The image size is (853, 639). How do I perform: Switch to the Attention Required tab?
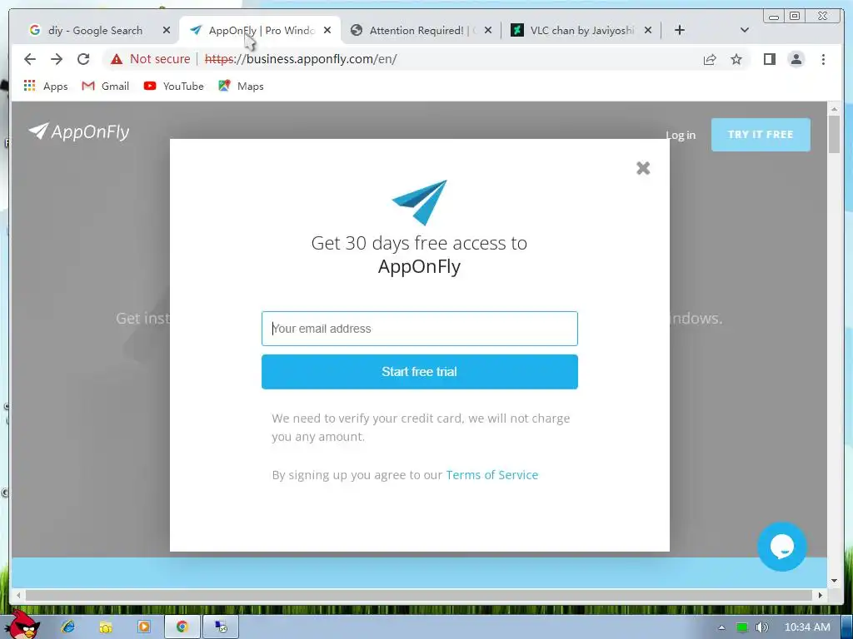[417, 31]
